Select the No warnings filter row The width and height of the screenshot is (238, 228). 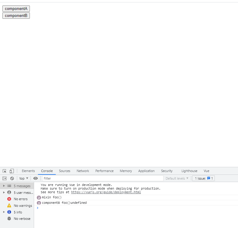click(17, 206)
